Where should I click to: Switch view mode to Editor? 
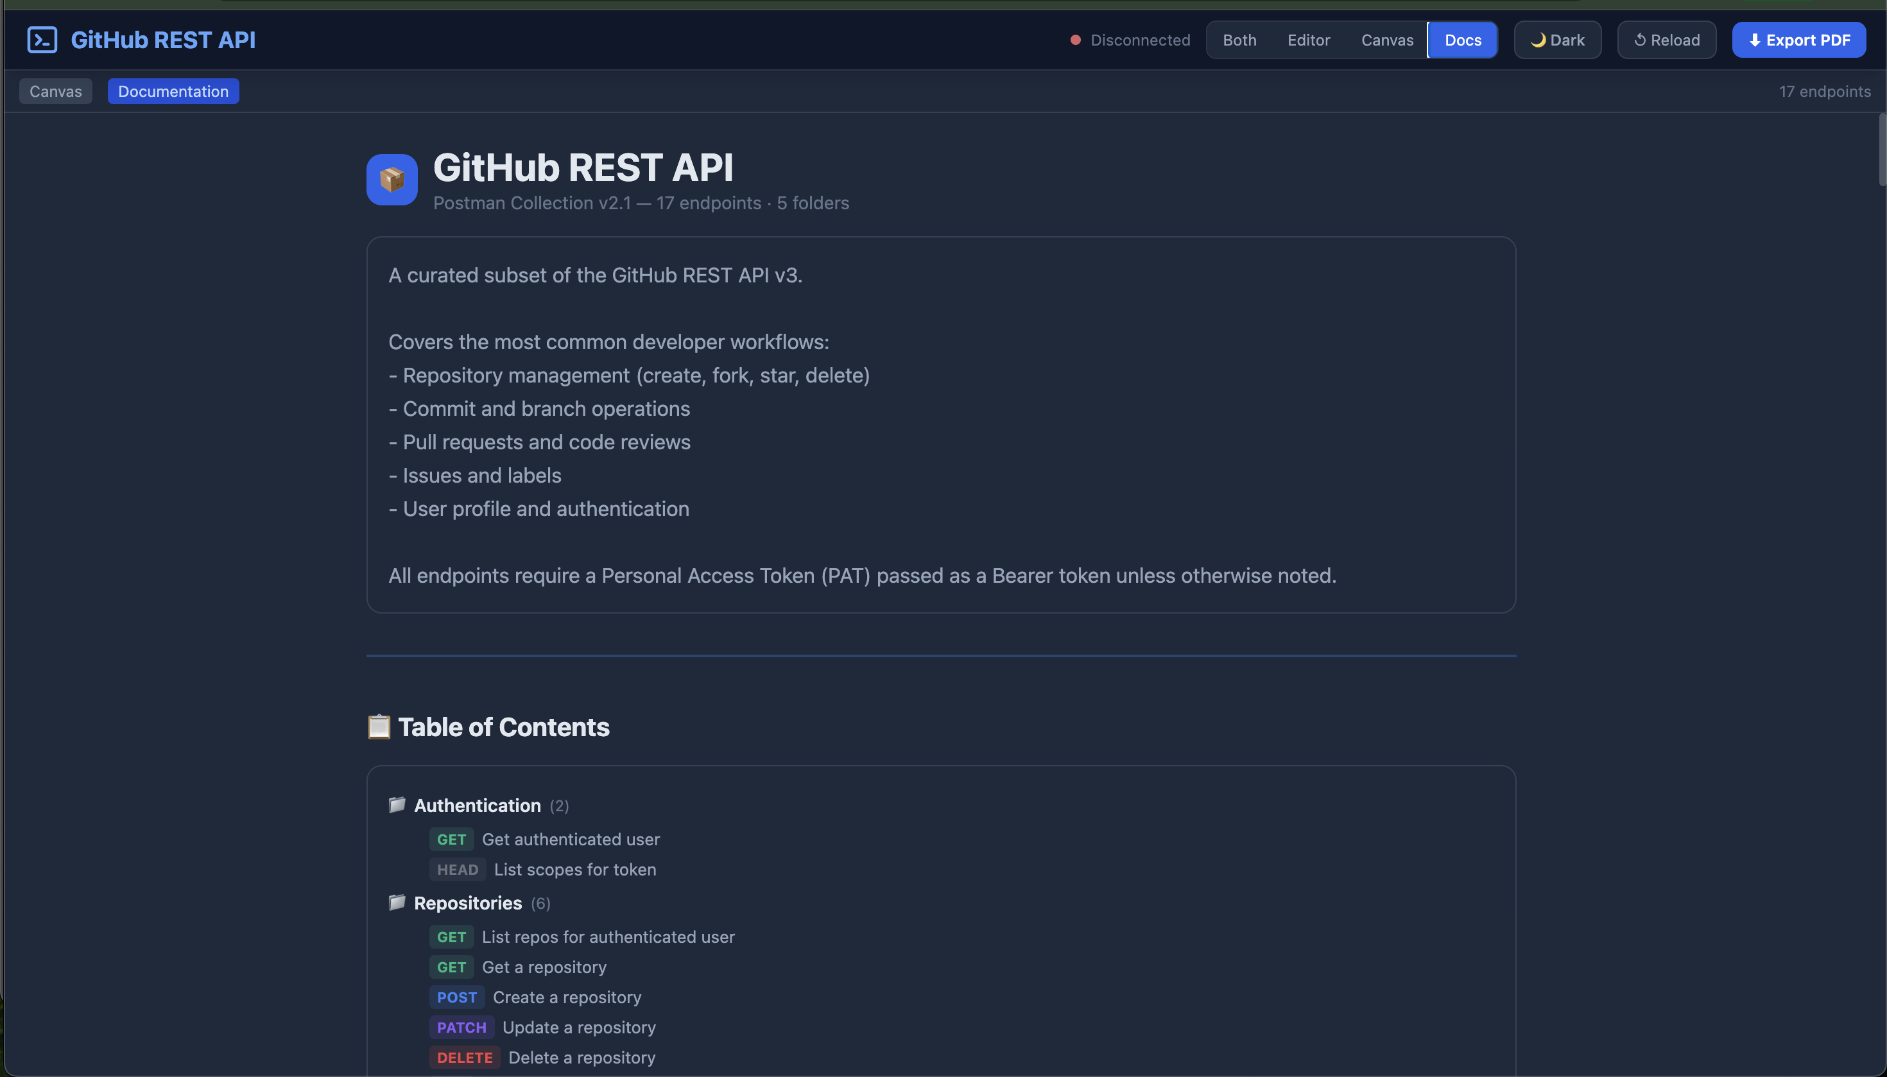pyautogui.click(x=1309, y=40)
